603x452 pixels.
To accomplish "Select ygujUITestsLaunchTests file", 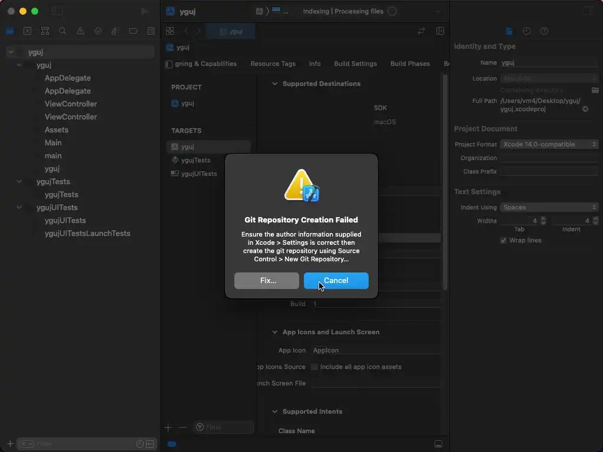I will [x=87, y=233].
